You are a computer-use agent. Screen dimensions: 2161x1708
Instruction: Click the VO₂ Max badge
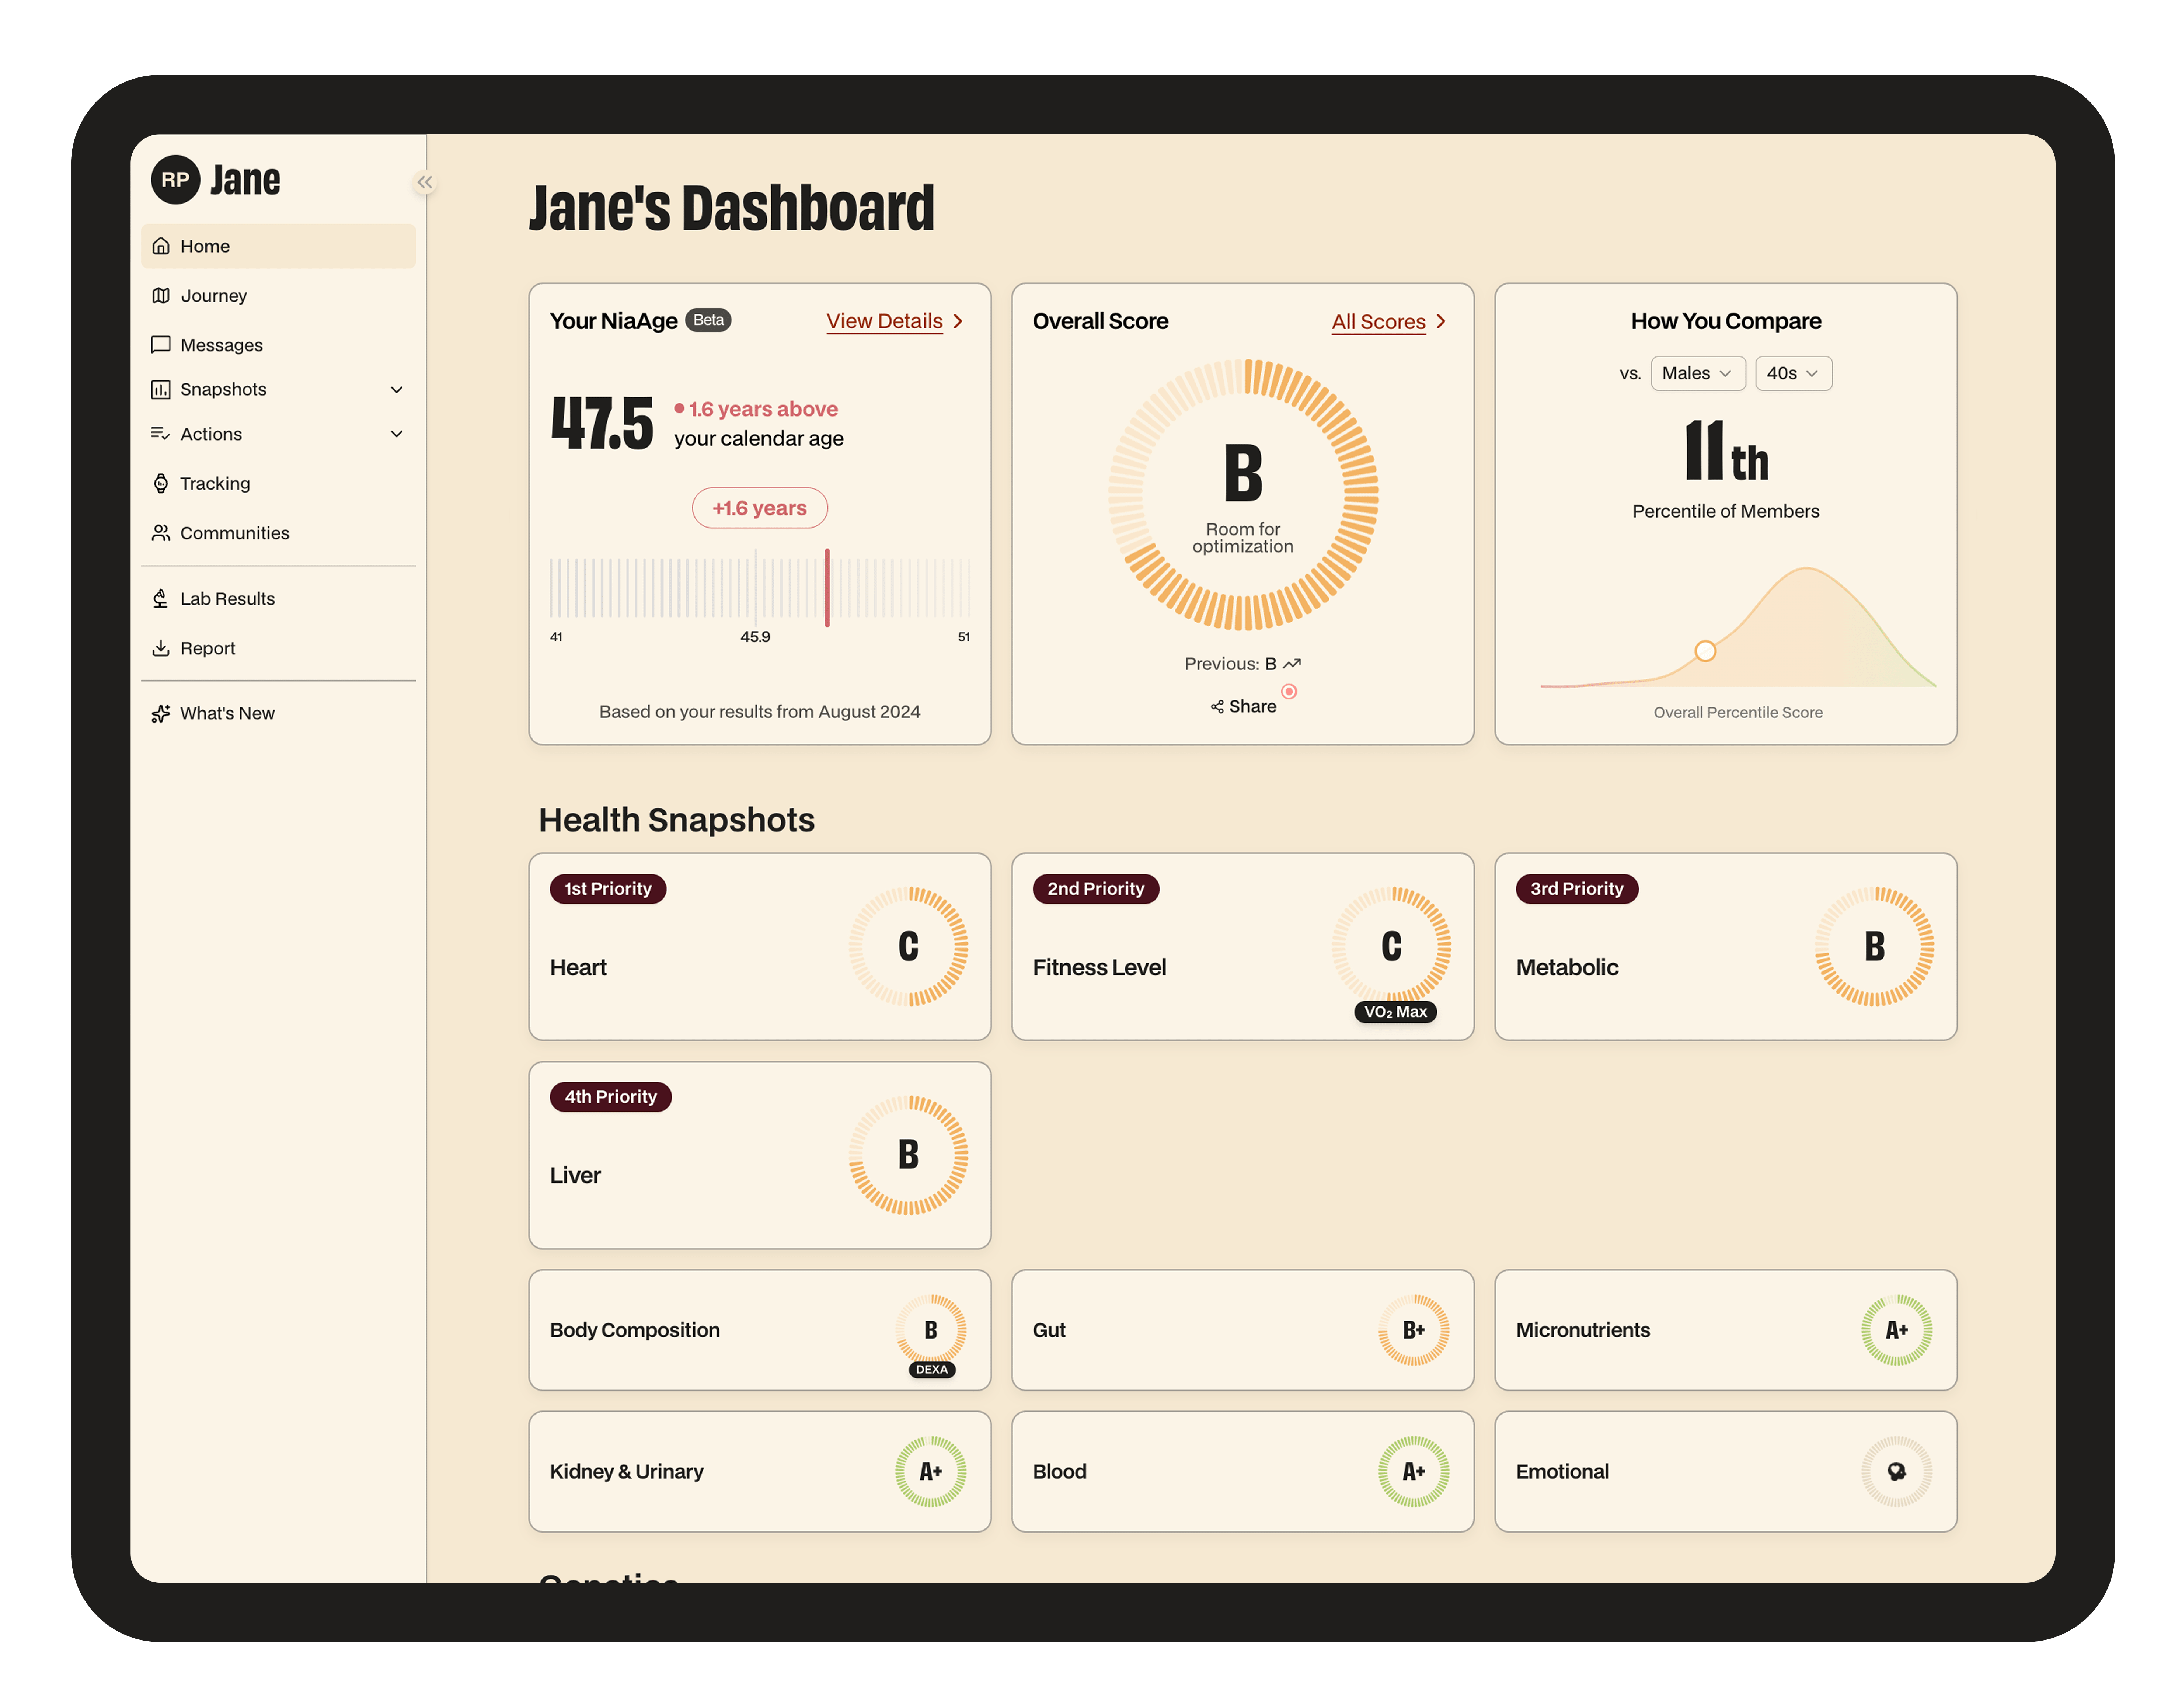pos(1395,1012)
